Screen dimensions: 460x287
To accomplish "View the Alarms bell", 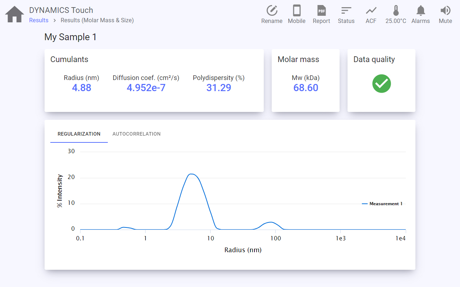I will (420, 11).
